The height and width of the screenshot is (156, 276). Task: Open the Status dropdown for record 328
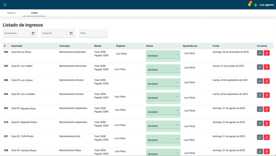coord(163,152)
